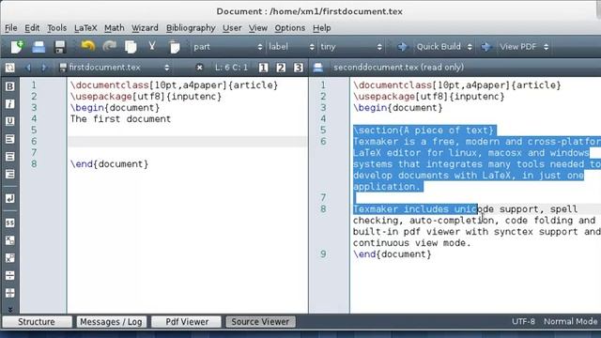Close firstdocument.tex with the X button

pos(199,68)
